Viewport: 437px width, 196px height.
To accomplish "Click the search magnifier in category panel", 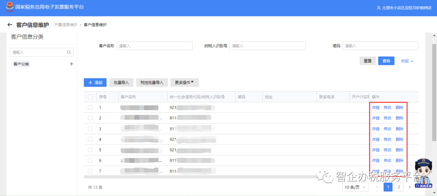I will coord(69,52).
